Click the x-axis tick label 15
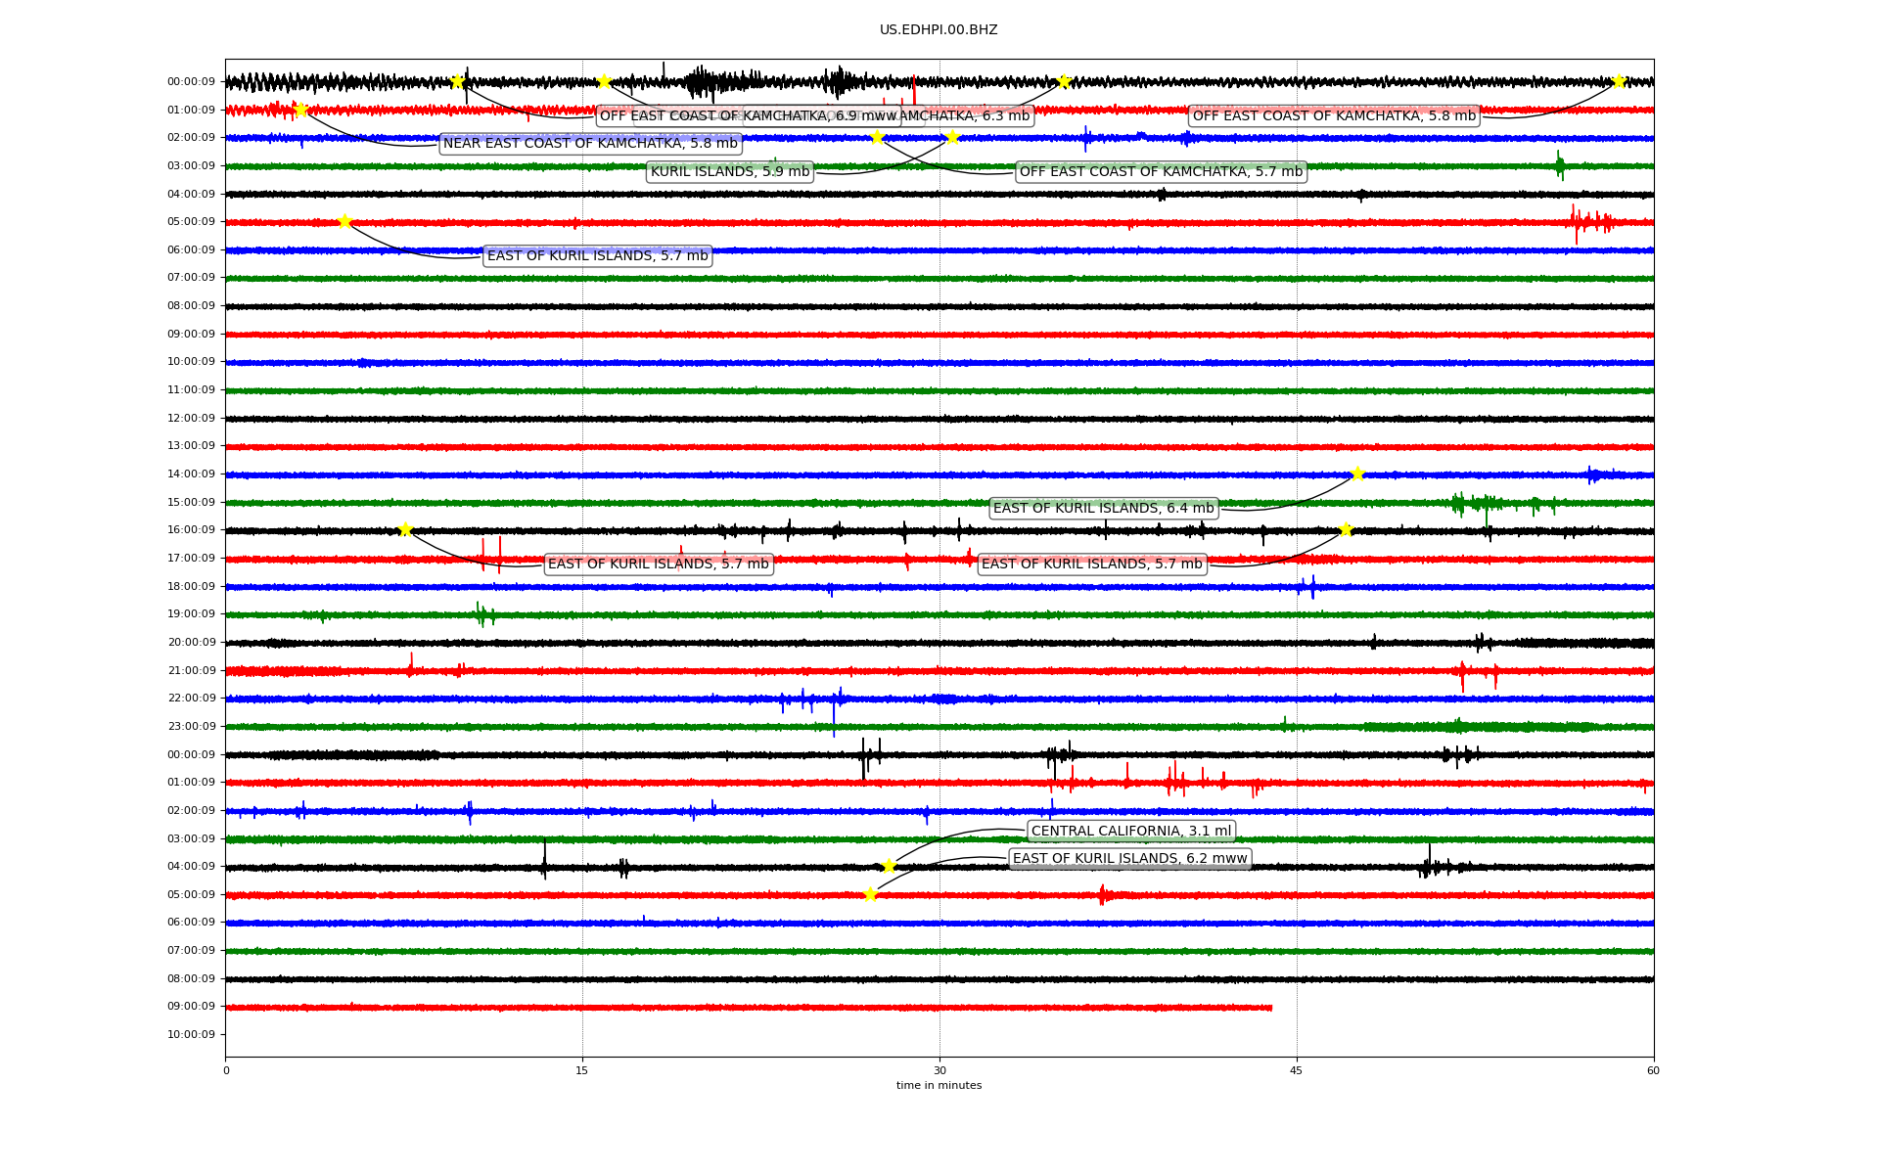 pyautogui.click(x=582, y=1070)
